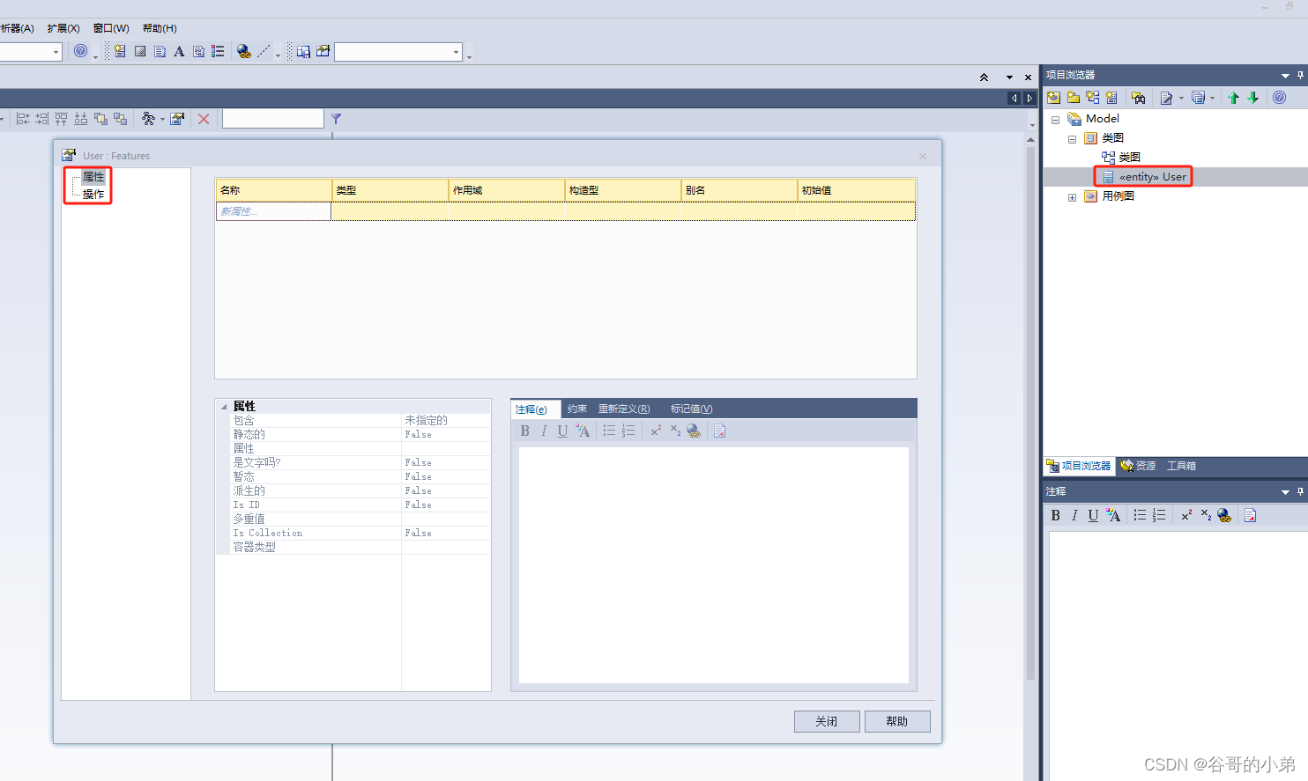
Task: Click the font color icon in Features dialog notes toolbar
Action: pos(583,431)
